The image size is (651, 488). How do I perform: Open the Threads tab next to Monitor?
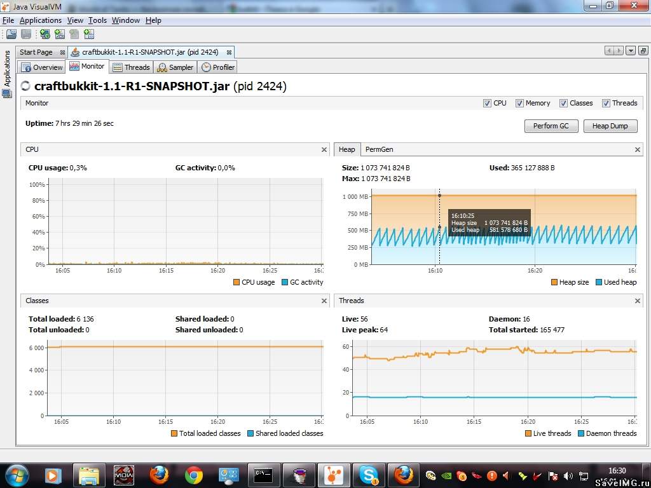point(131,67)
